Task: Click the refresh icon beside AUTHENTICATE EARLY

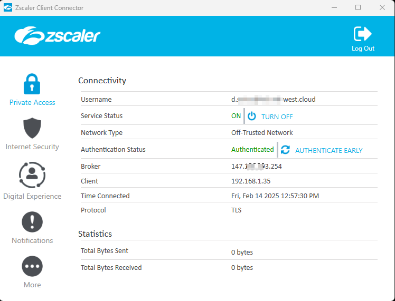Action: point(285,150)
